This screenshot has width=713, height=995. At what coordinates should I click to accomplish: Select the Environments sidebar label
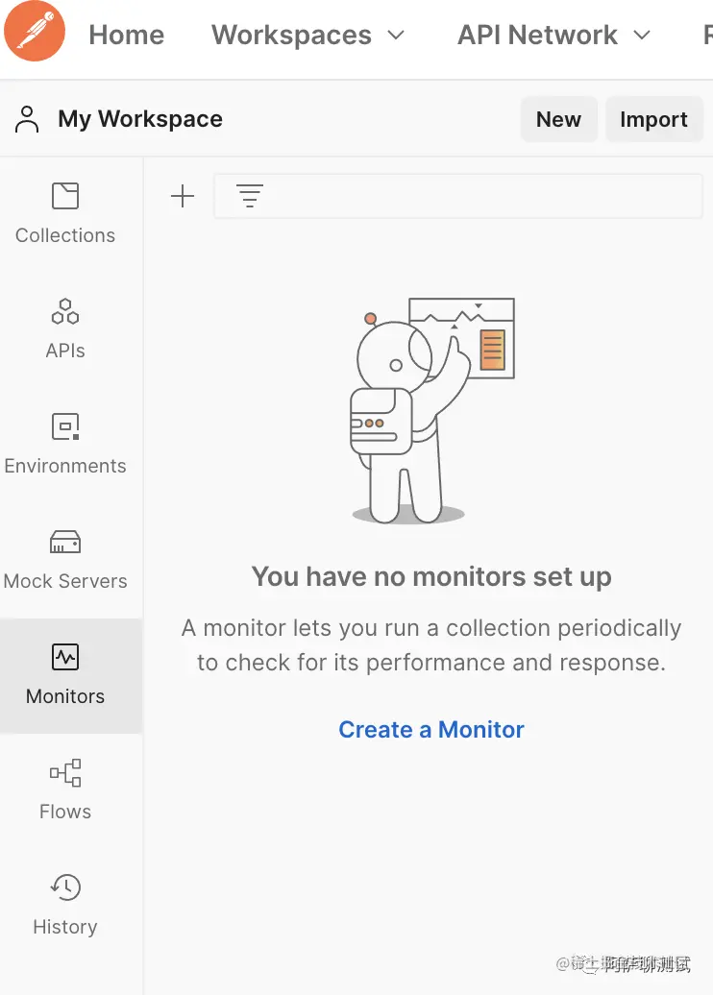click(x=65, y=466)
